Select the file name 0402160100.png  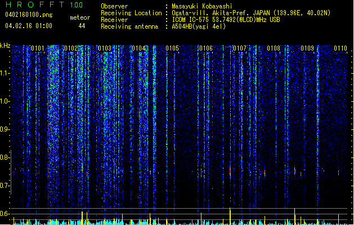(29, 15)
